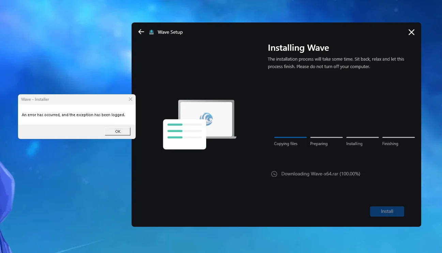Click the white checklist card illustration

point(185,134)
